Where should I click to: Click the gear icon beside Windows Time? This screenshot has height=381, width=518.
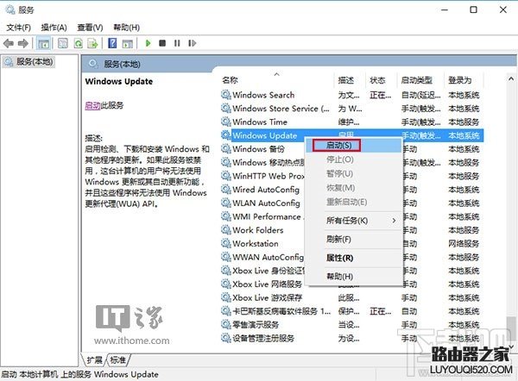(x=226, y=122)
